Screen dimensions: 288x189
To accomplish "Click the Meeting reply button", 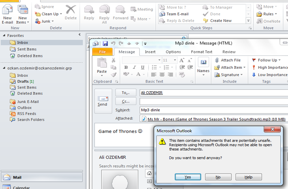I will pos(142,9).
